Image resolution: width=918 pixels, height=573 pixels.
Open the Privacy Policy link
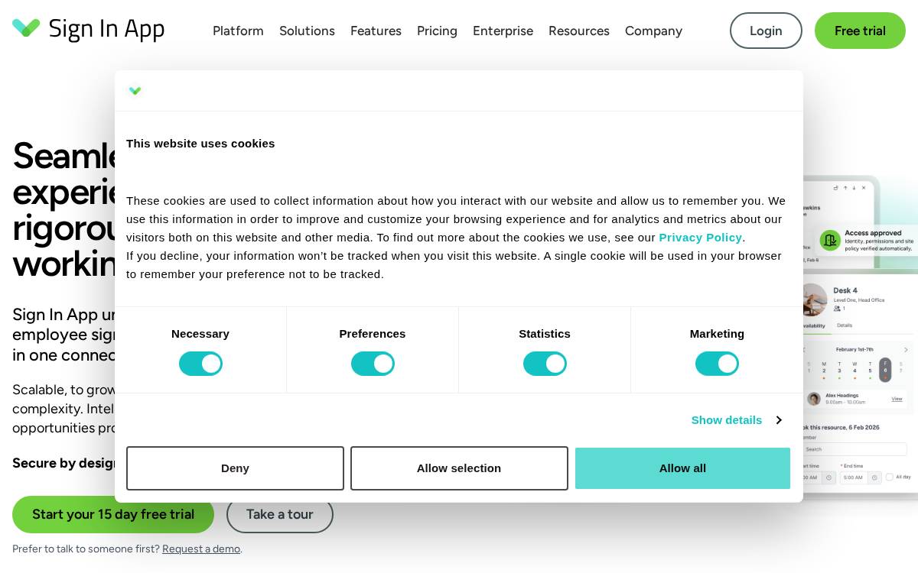[700, 238]
